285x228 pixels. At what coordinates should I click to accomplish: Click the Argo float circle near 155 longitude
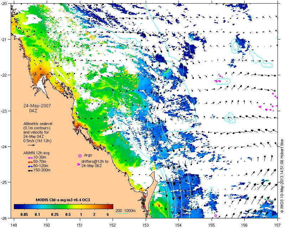coord(216,216)
